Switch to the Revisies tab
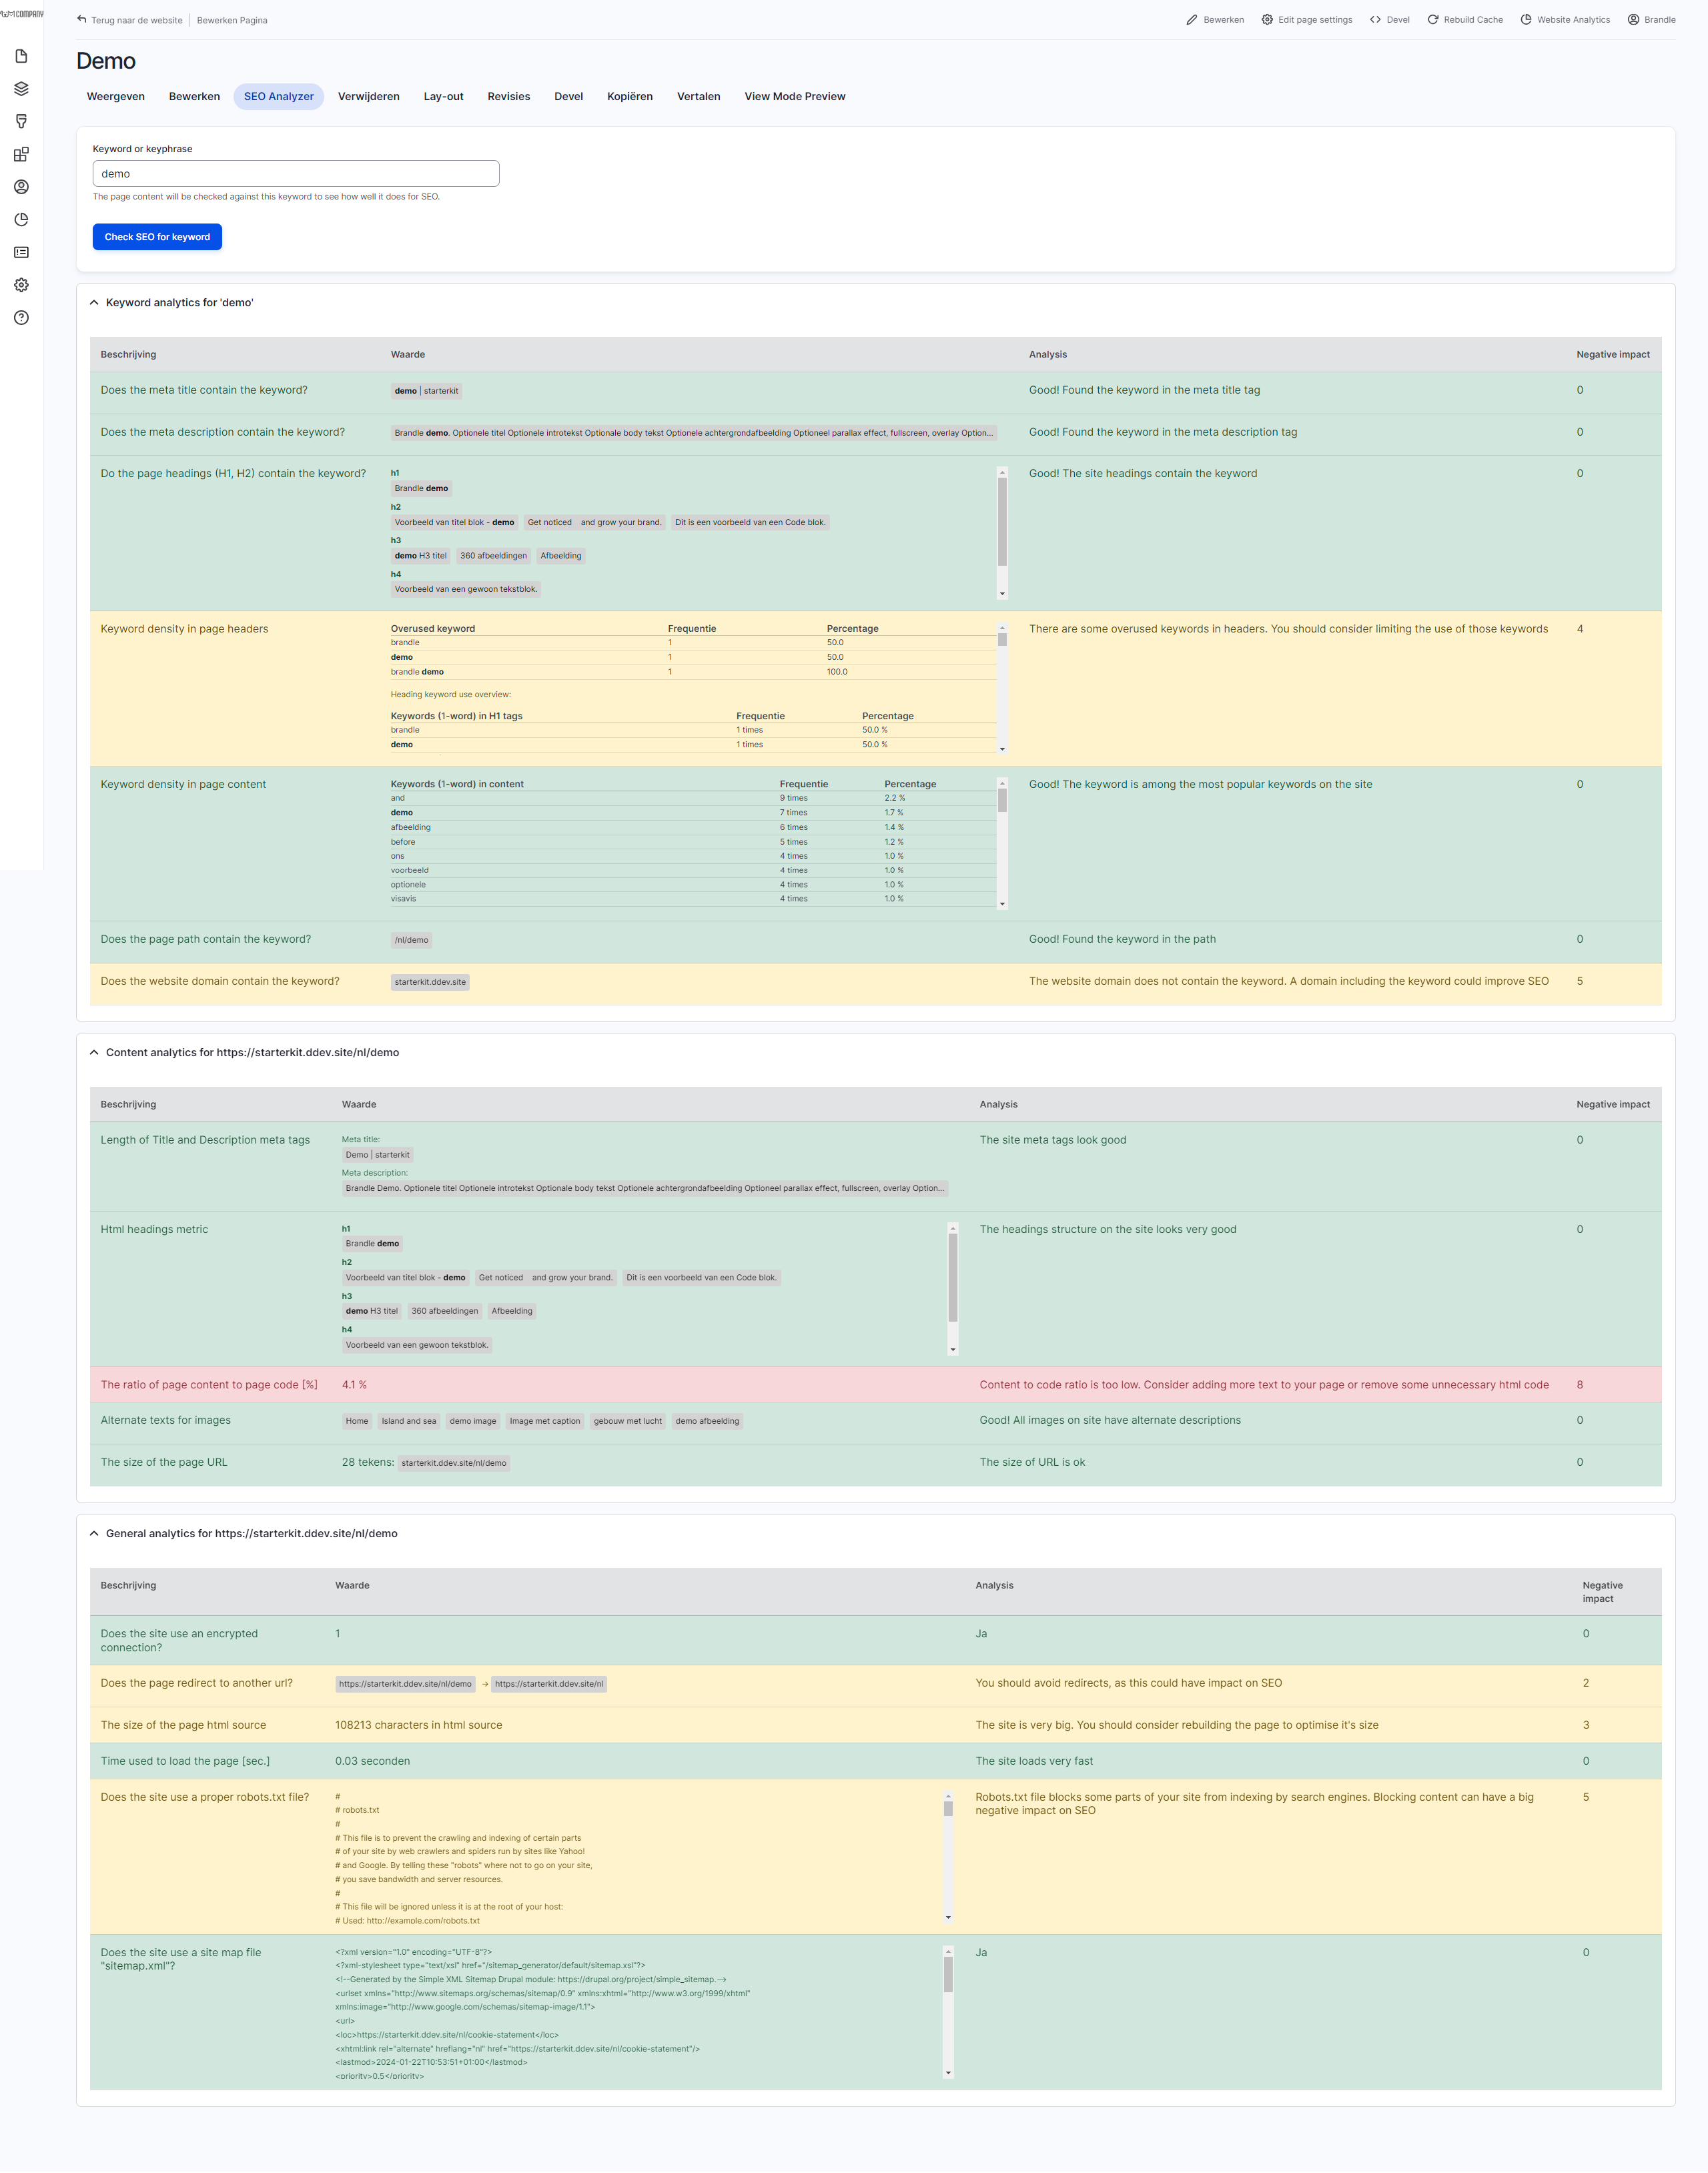The width and height of the screenshot is (1708, 2173). tap(508, 97)
